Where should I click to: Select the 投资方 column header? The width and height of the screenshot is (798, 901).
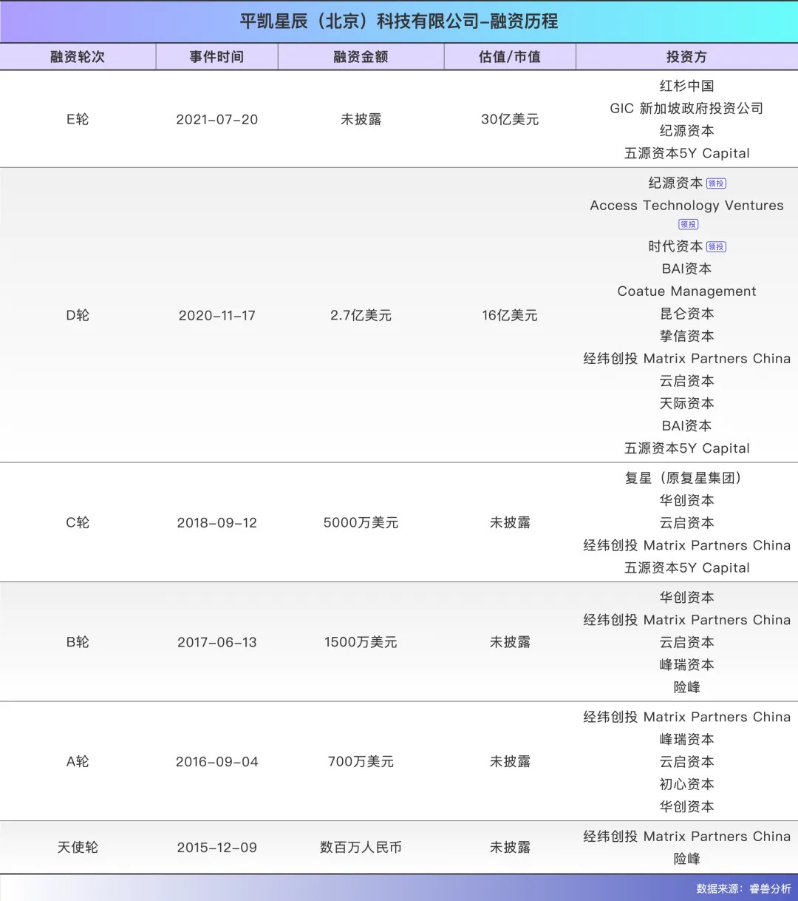tap(686, 57)
